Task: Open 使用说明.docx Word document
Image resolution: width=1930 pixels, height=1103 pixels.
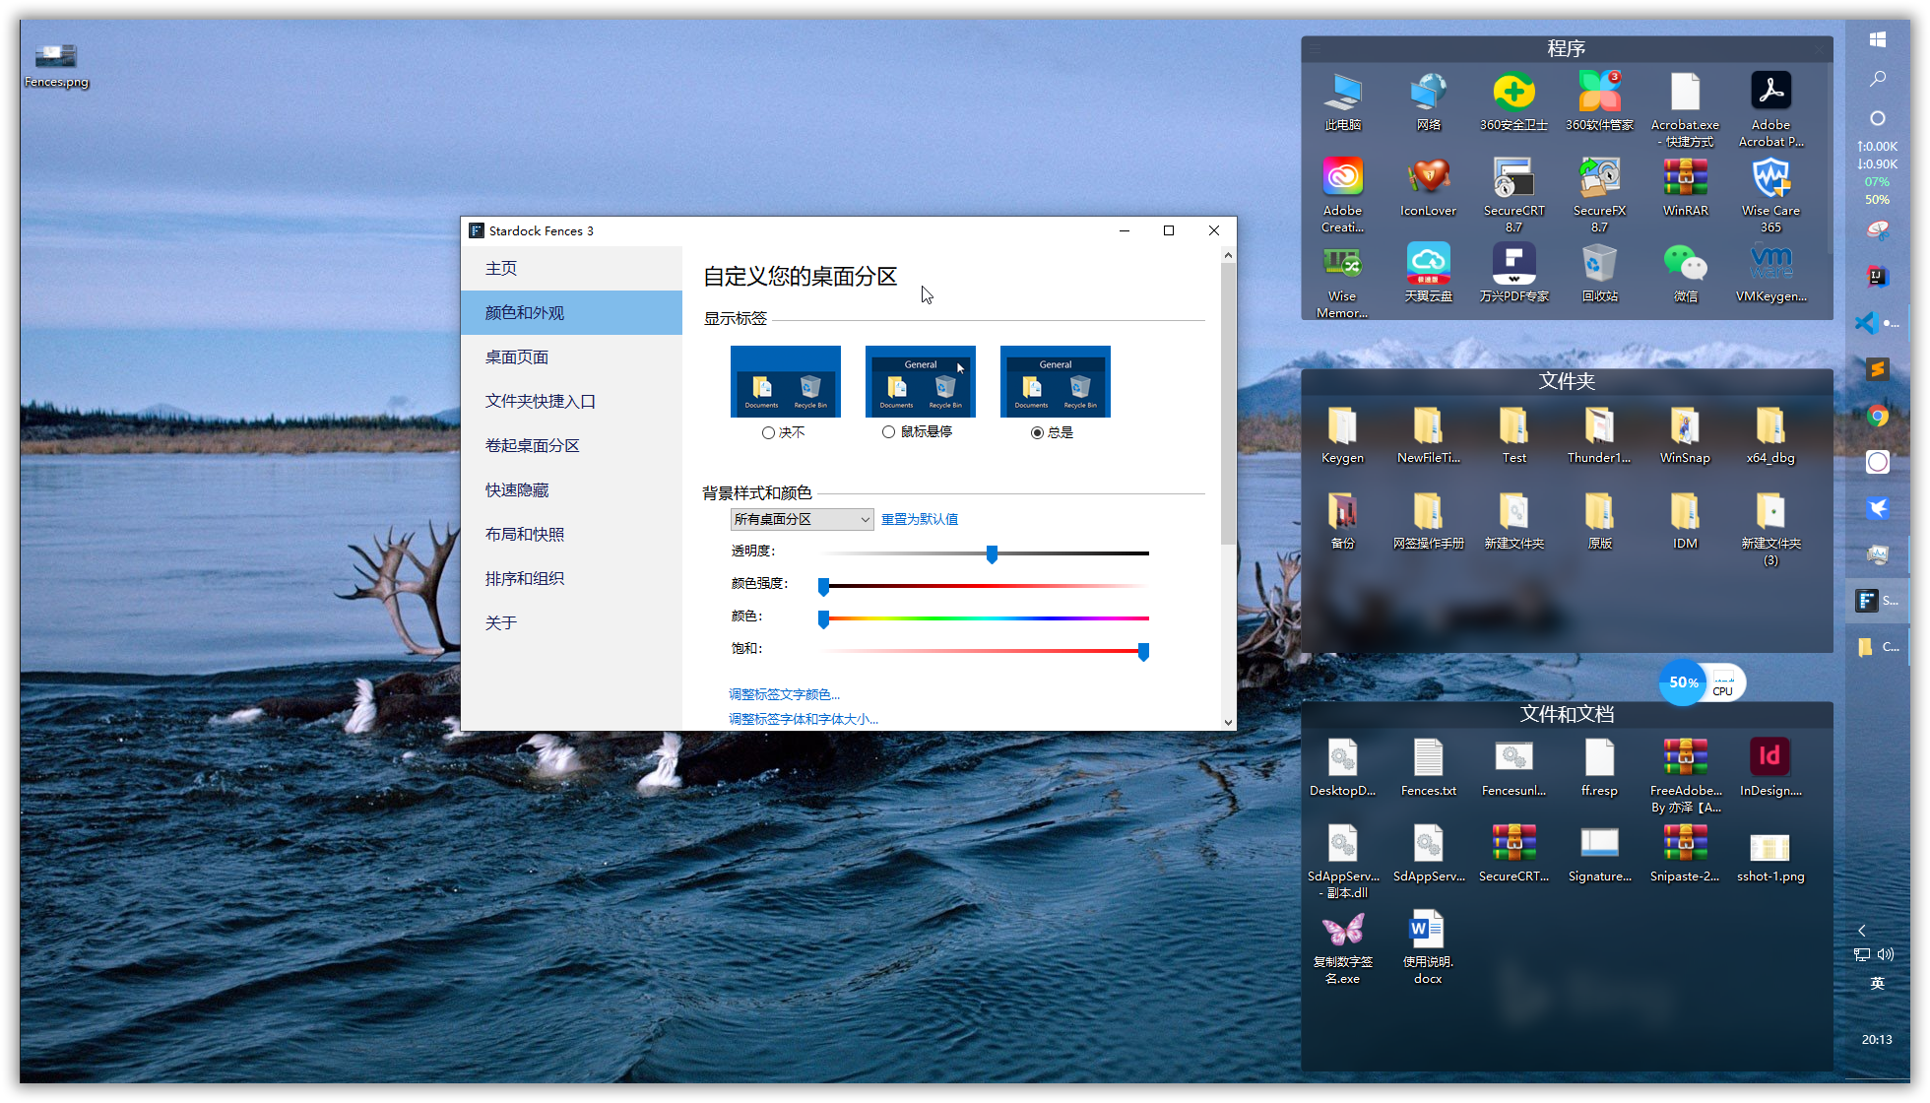Action: coord(1428,945)
